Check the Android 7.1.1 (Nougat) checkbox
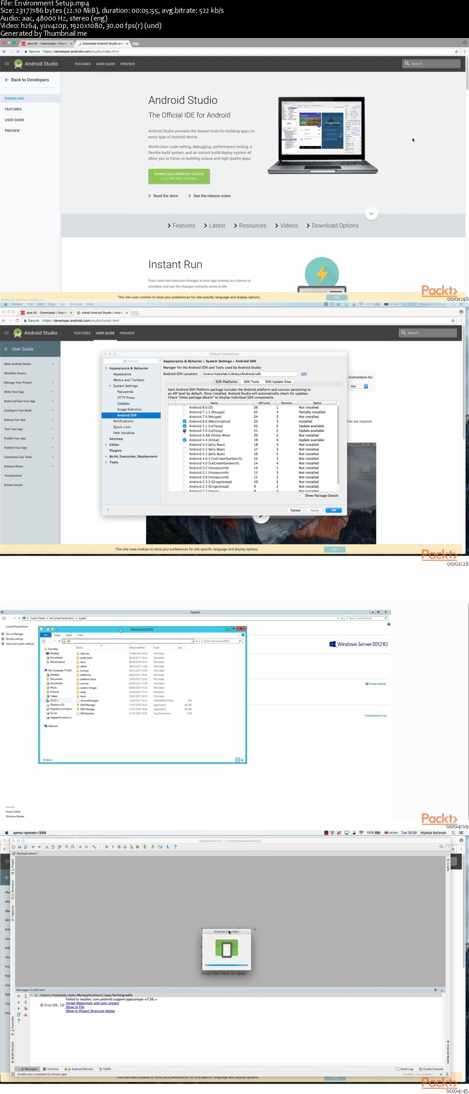 pos(185,412)
